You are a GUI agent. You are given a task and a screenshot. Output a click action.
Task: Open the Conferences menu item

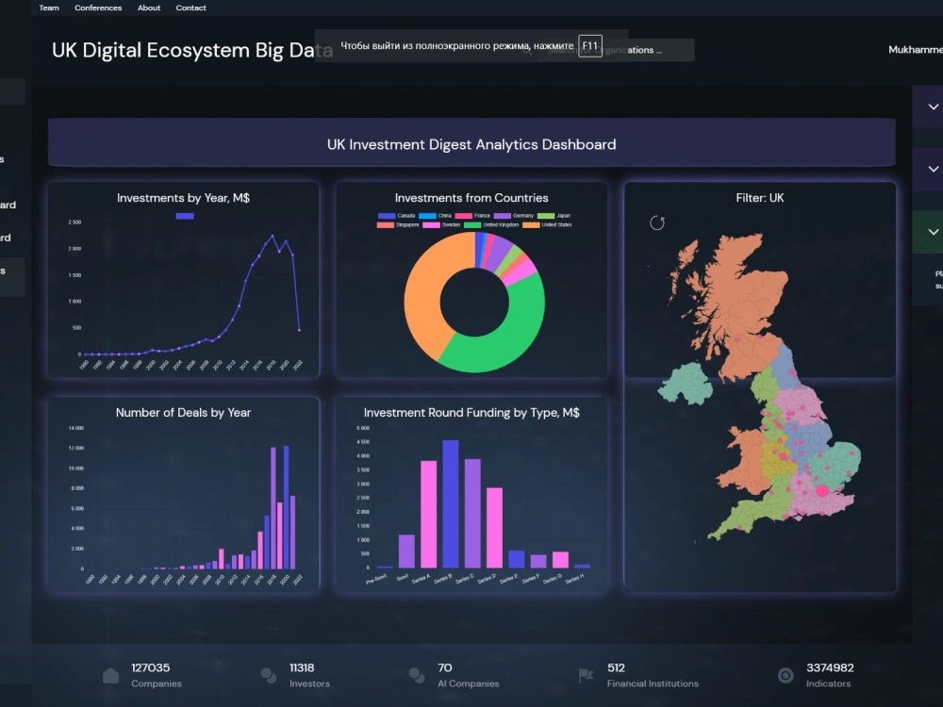tap(98, 8)
